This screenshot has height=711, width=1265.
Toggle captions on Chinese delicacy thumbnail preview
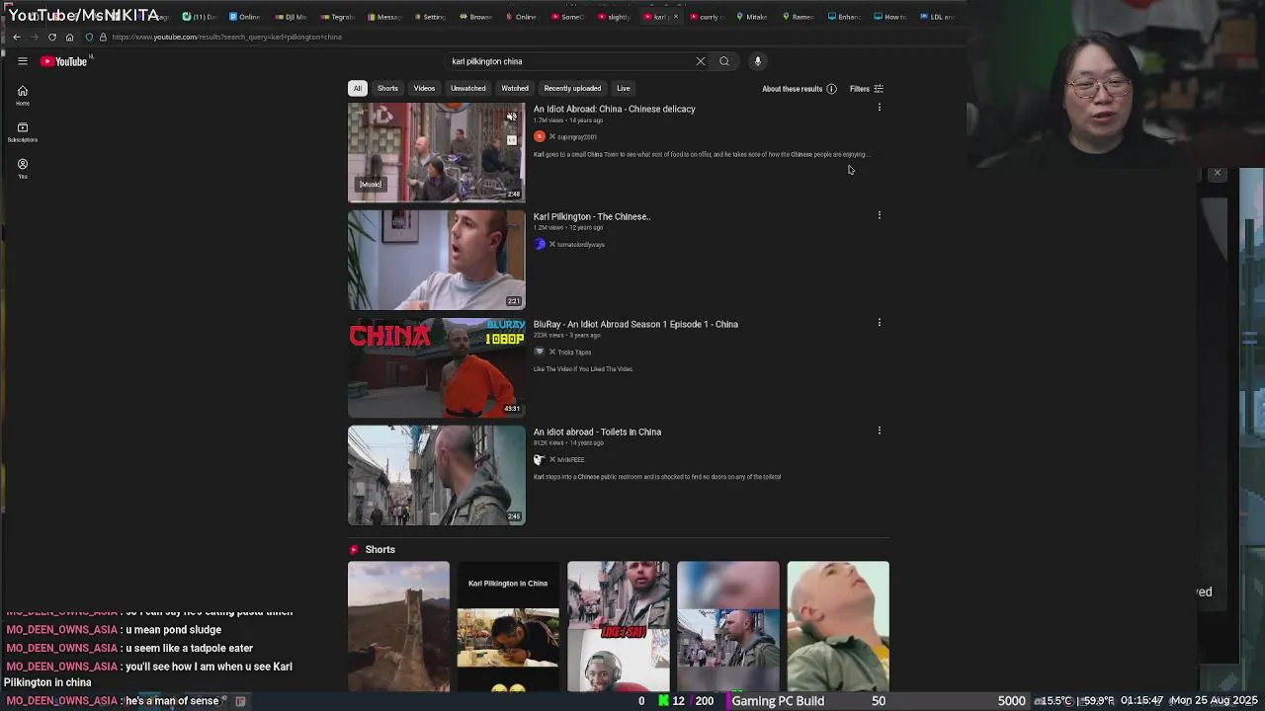coord(511,140)
